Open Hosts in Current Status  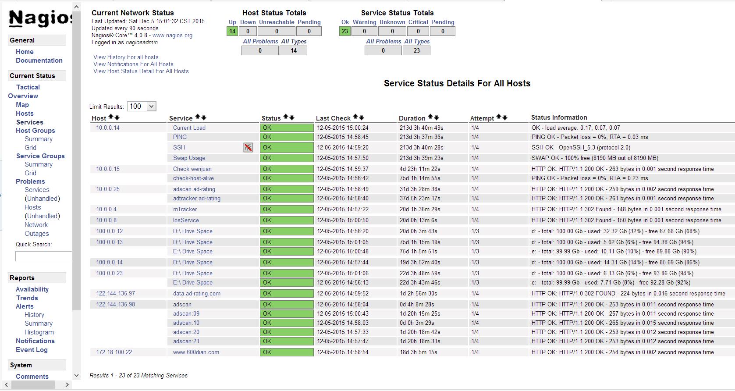25,114
